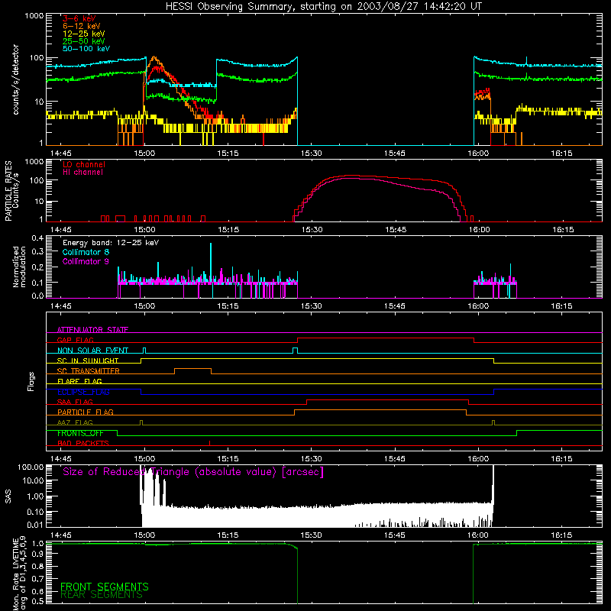The image size is (611, 611).
Task: Click the 'Energy band: 12-25 keV' annotation
Action: coord(111,243)
